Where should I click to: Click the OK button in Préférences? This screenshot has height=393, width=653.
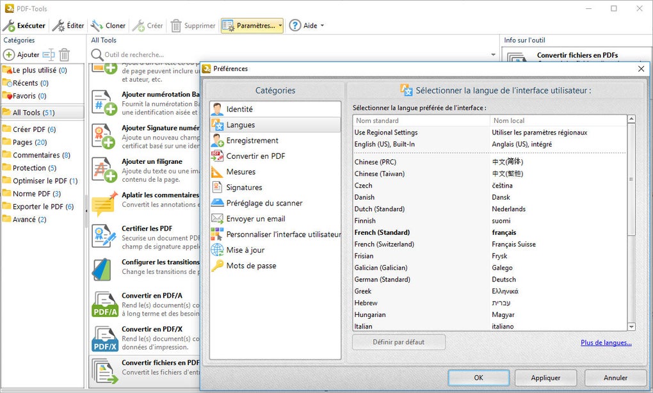478,378
